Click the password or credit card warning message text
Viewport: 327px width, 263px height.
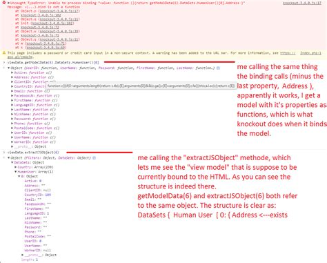(143, 53)
